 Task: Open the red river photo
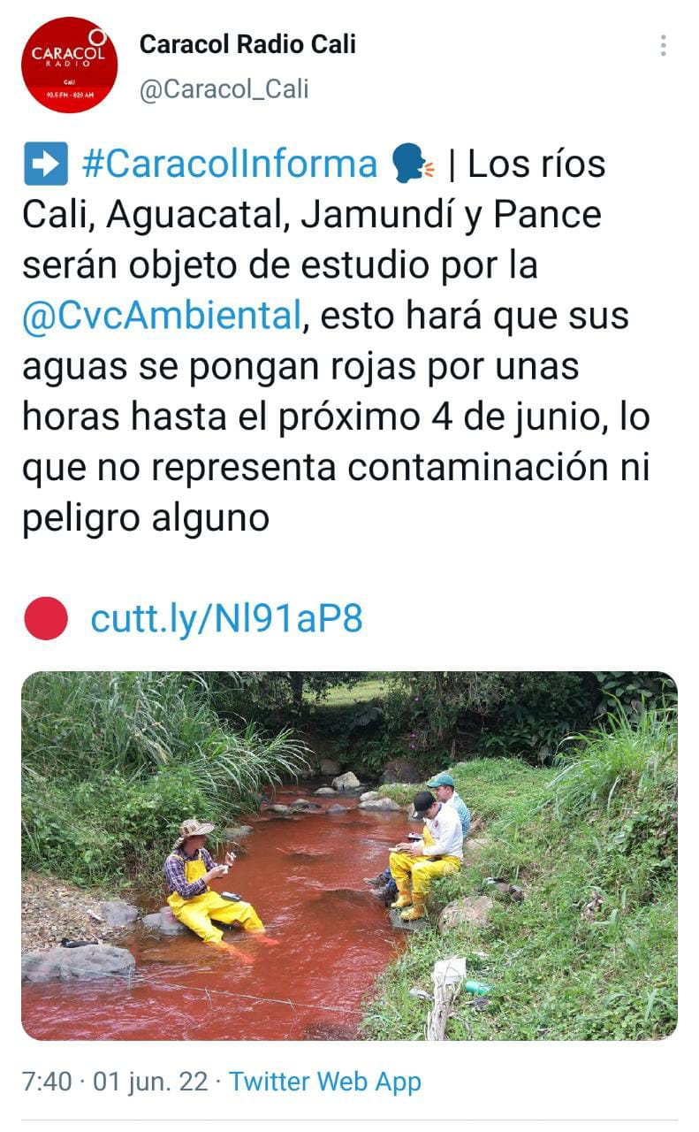point(349,855)
